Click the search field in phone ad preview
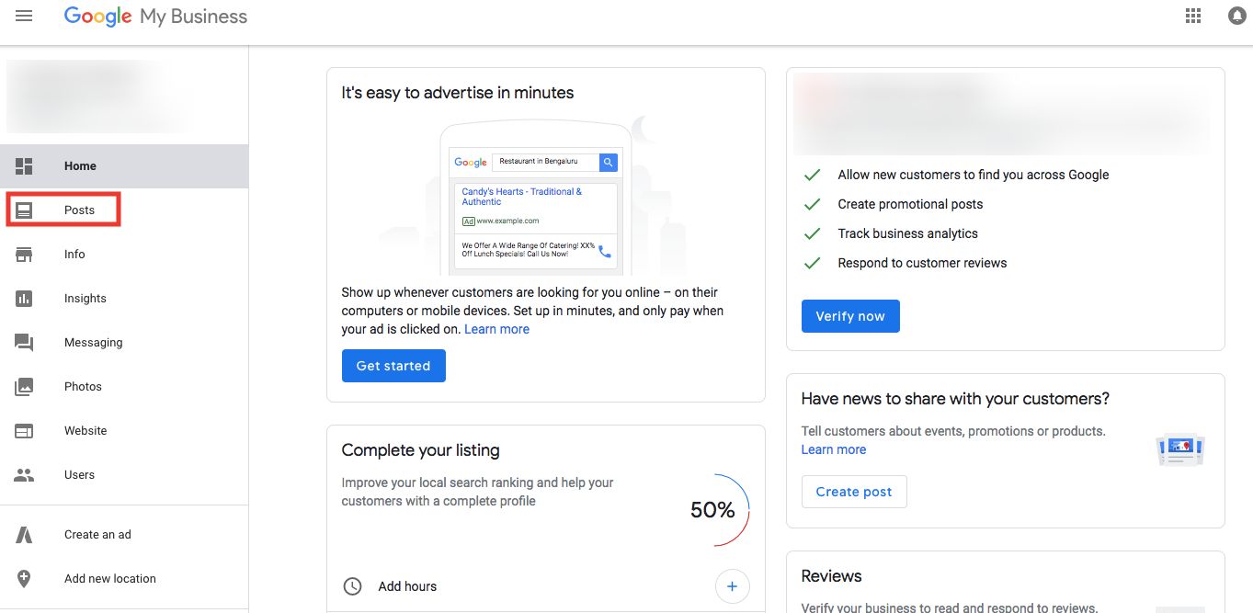The width and height of the screenshot is (1253, 613). pyautogui.click(x=546, y=162)
